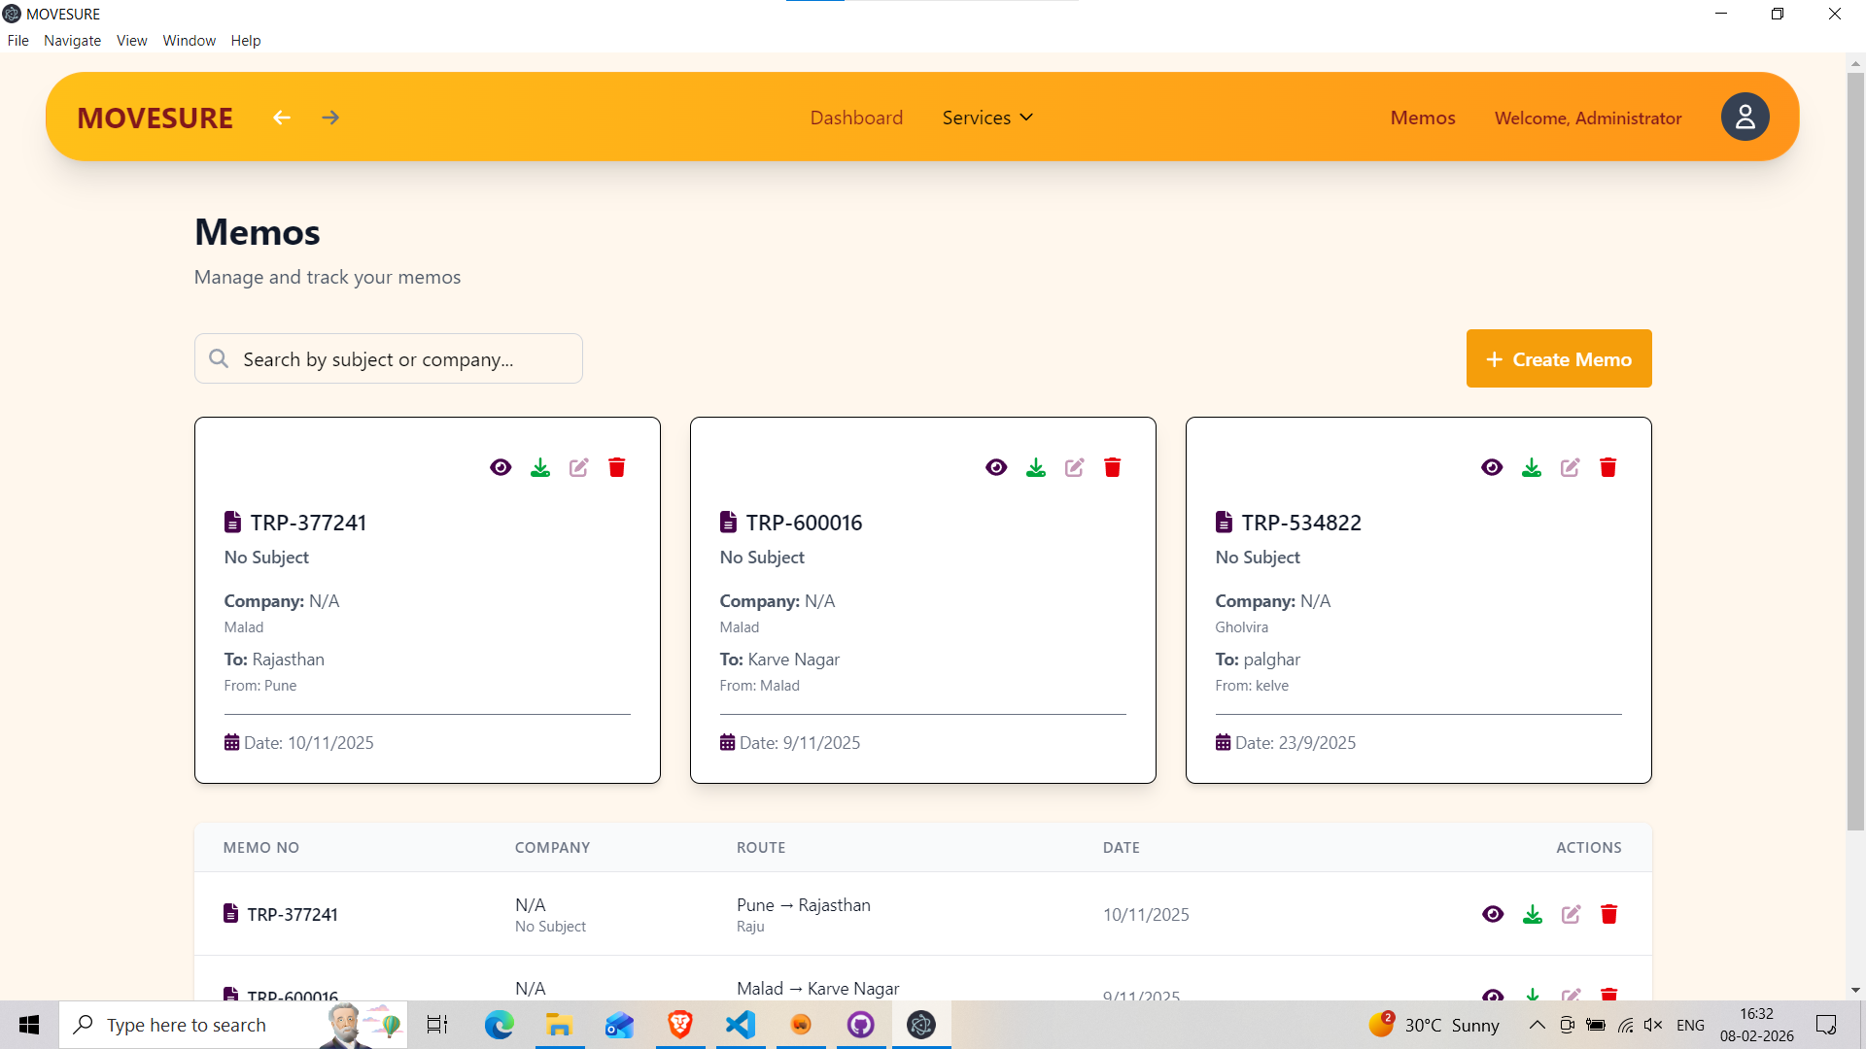Download TRP-377241 from the table row
The height and width of the screenshot is (1049, 1866).
pyautogui.click(x=1533, y=914)
